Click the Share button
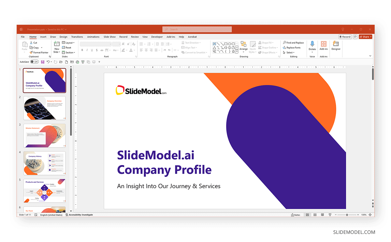 click(365, 36)
